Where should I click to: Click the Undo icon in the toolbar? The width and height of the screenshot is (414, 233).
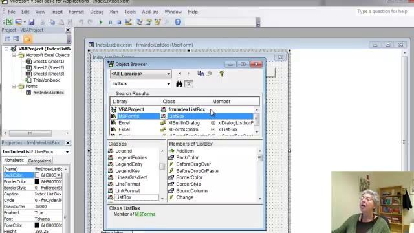[81, 22]
